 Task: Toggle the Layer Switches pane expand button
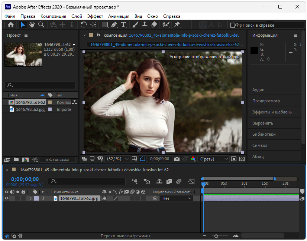[x=7, y=236]
